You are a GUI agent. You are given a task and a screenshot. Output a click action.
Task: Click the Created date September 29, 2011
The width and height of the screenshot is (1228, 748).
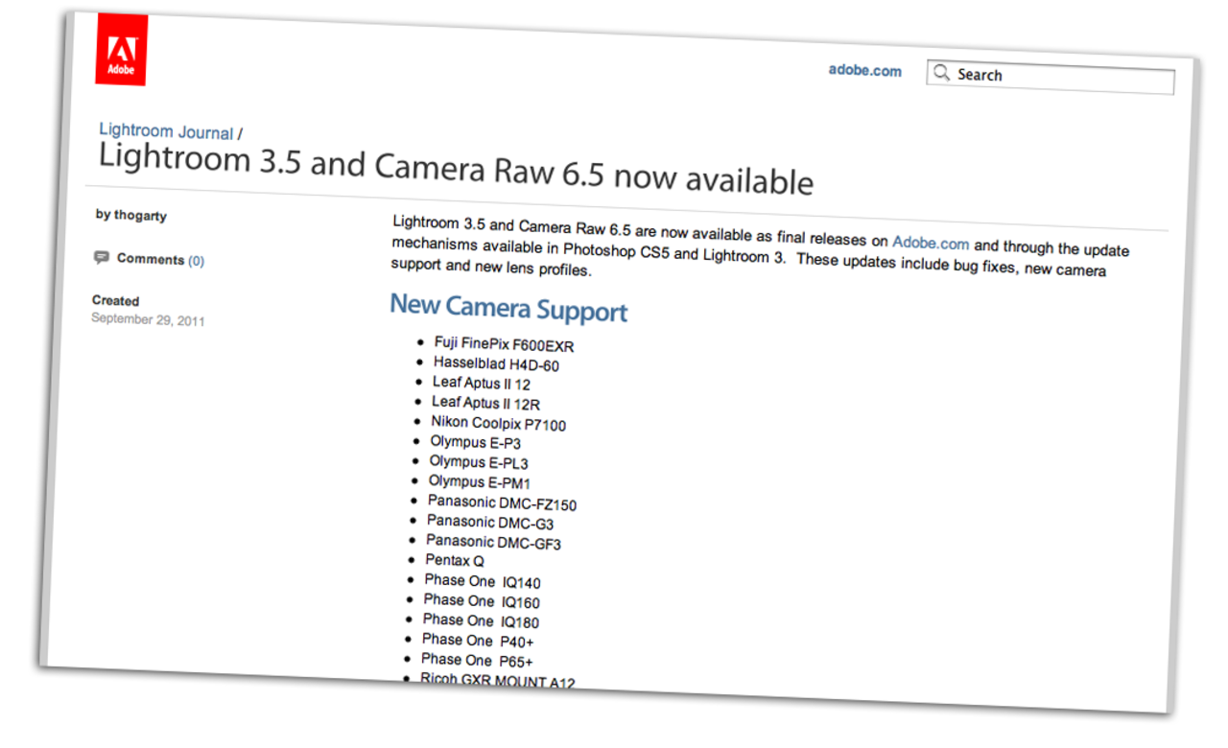coord(148,320)
